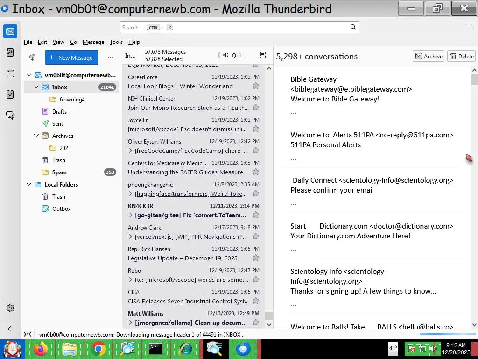Open Firefox from the taskbar
This screenshot has width=478, height=359.
[40, 349]
